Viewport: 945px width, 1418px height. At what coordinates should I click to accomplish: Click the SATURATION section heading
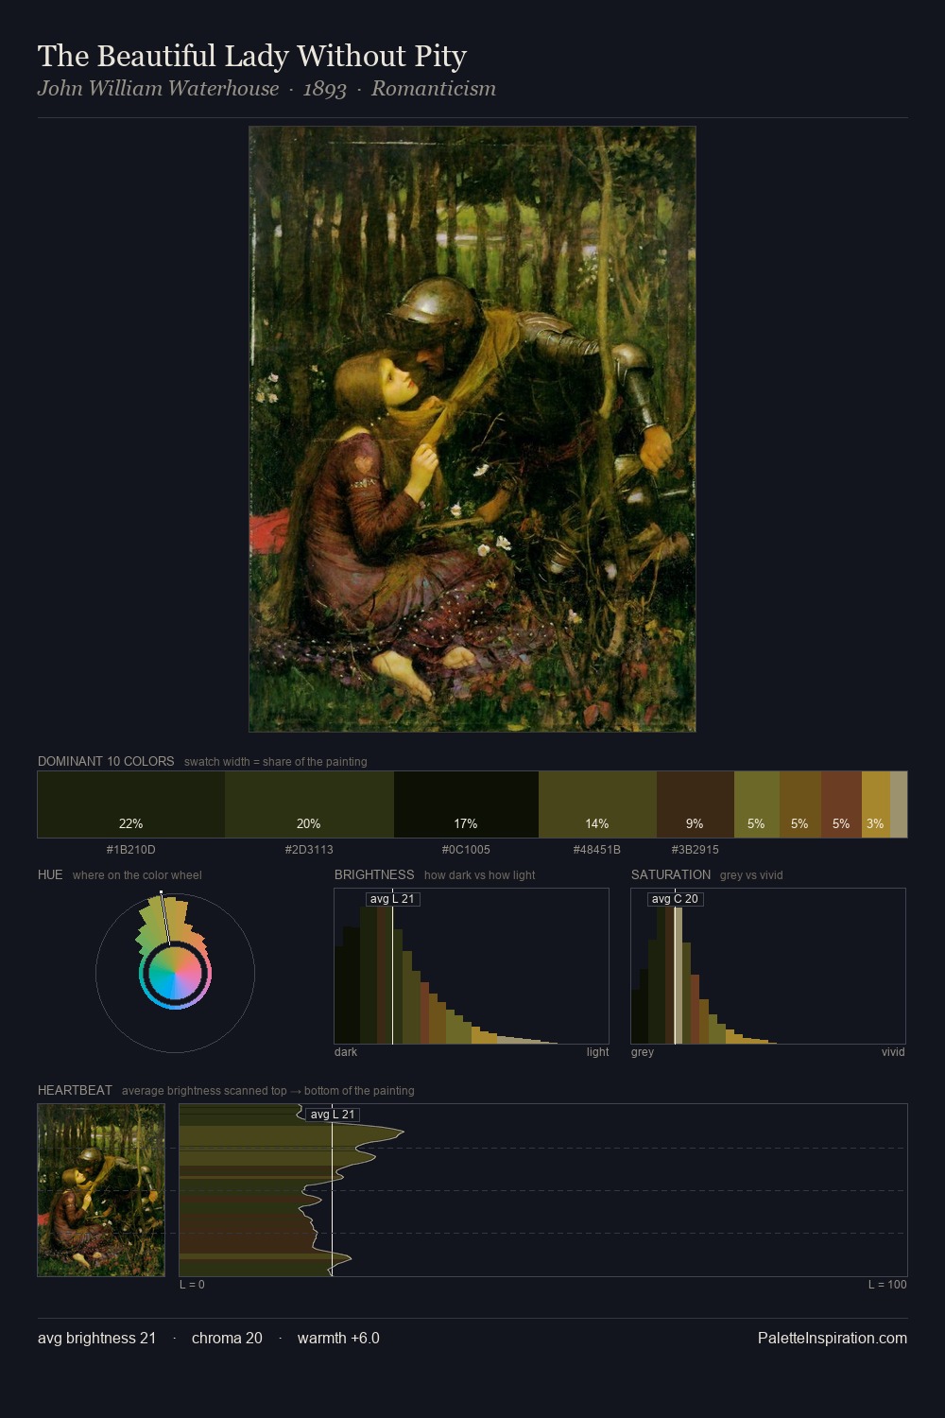[x=671, y=874]
